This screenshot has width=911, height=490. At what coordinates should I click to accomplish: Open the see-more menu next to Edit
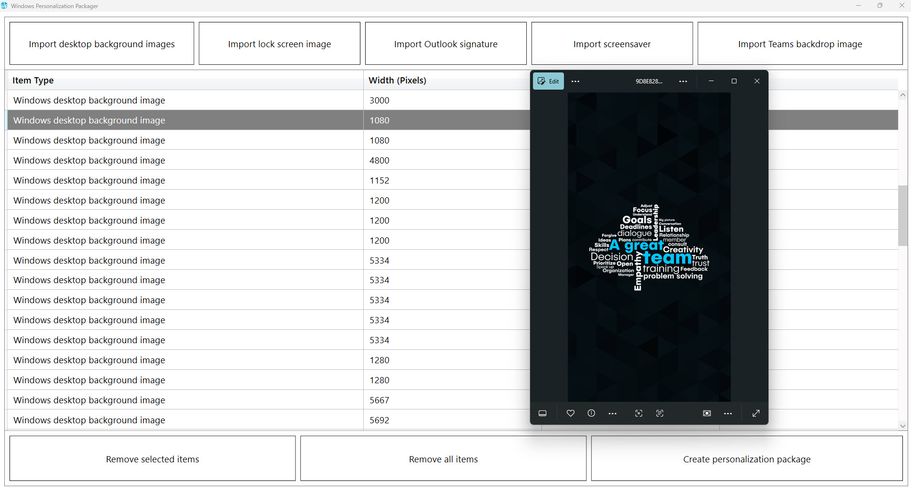(575, 81)
